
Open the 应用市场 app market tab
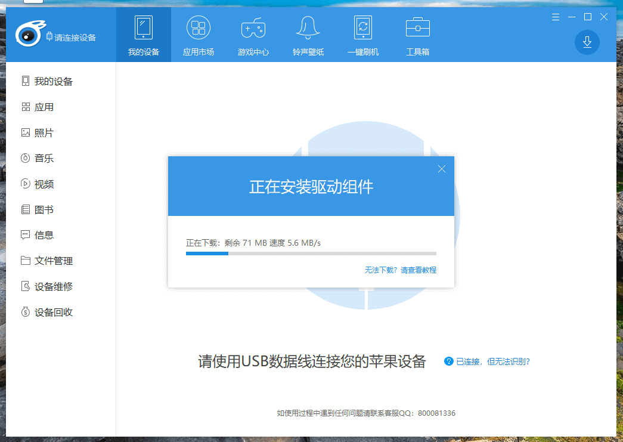coord(198,35)
